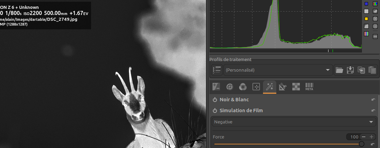Click the profile fill mode button
Image resolution: width=380 pixels, height=148 pixels.
click(x=217, y=70)
